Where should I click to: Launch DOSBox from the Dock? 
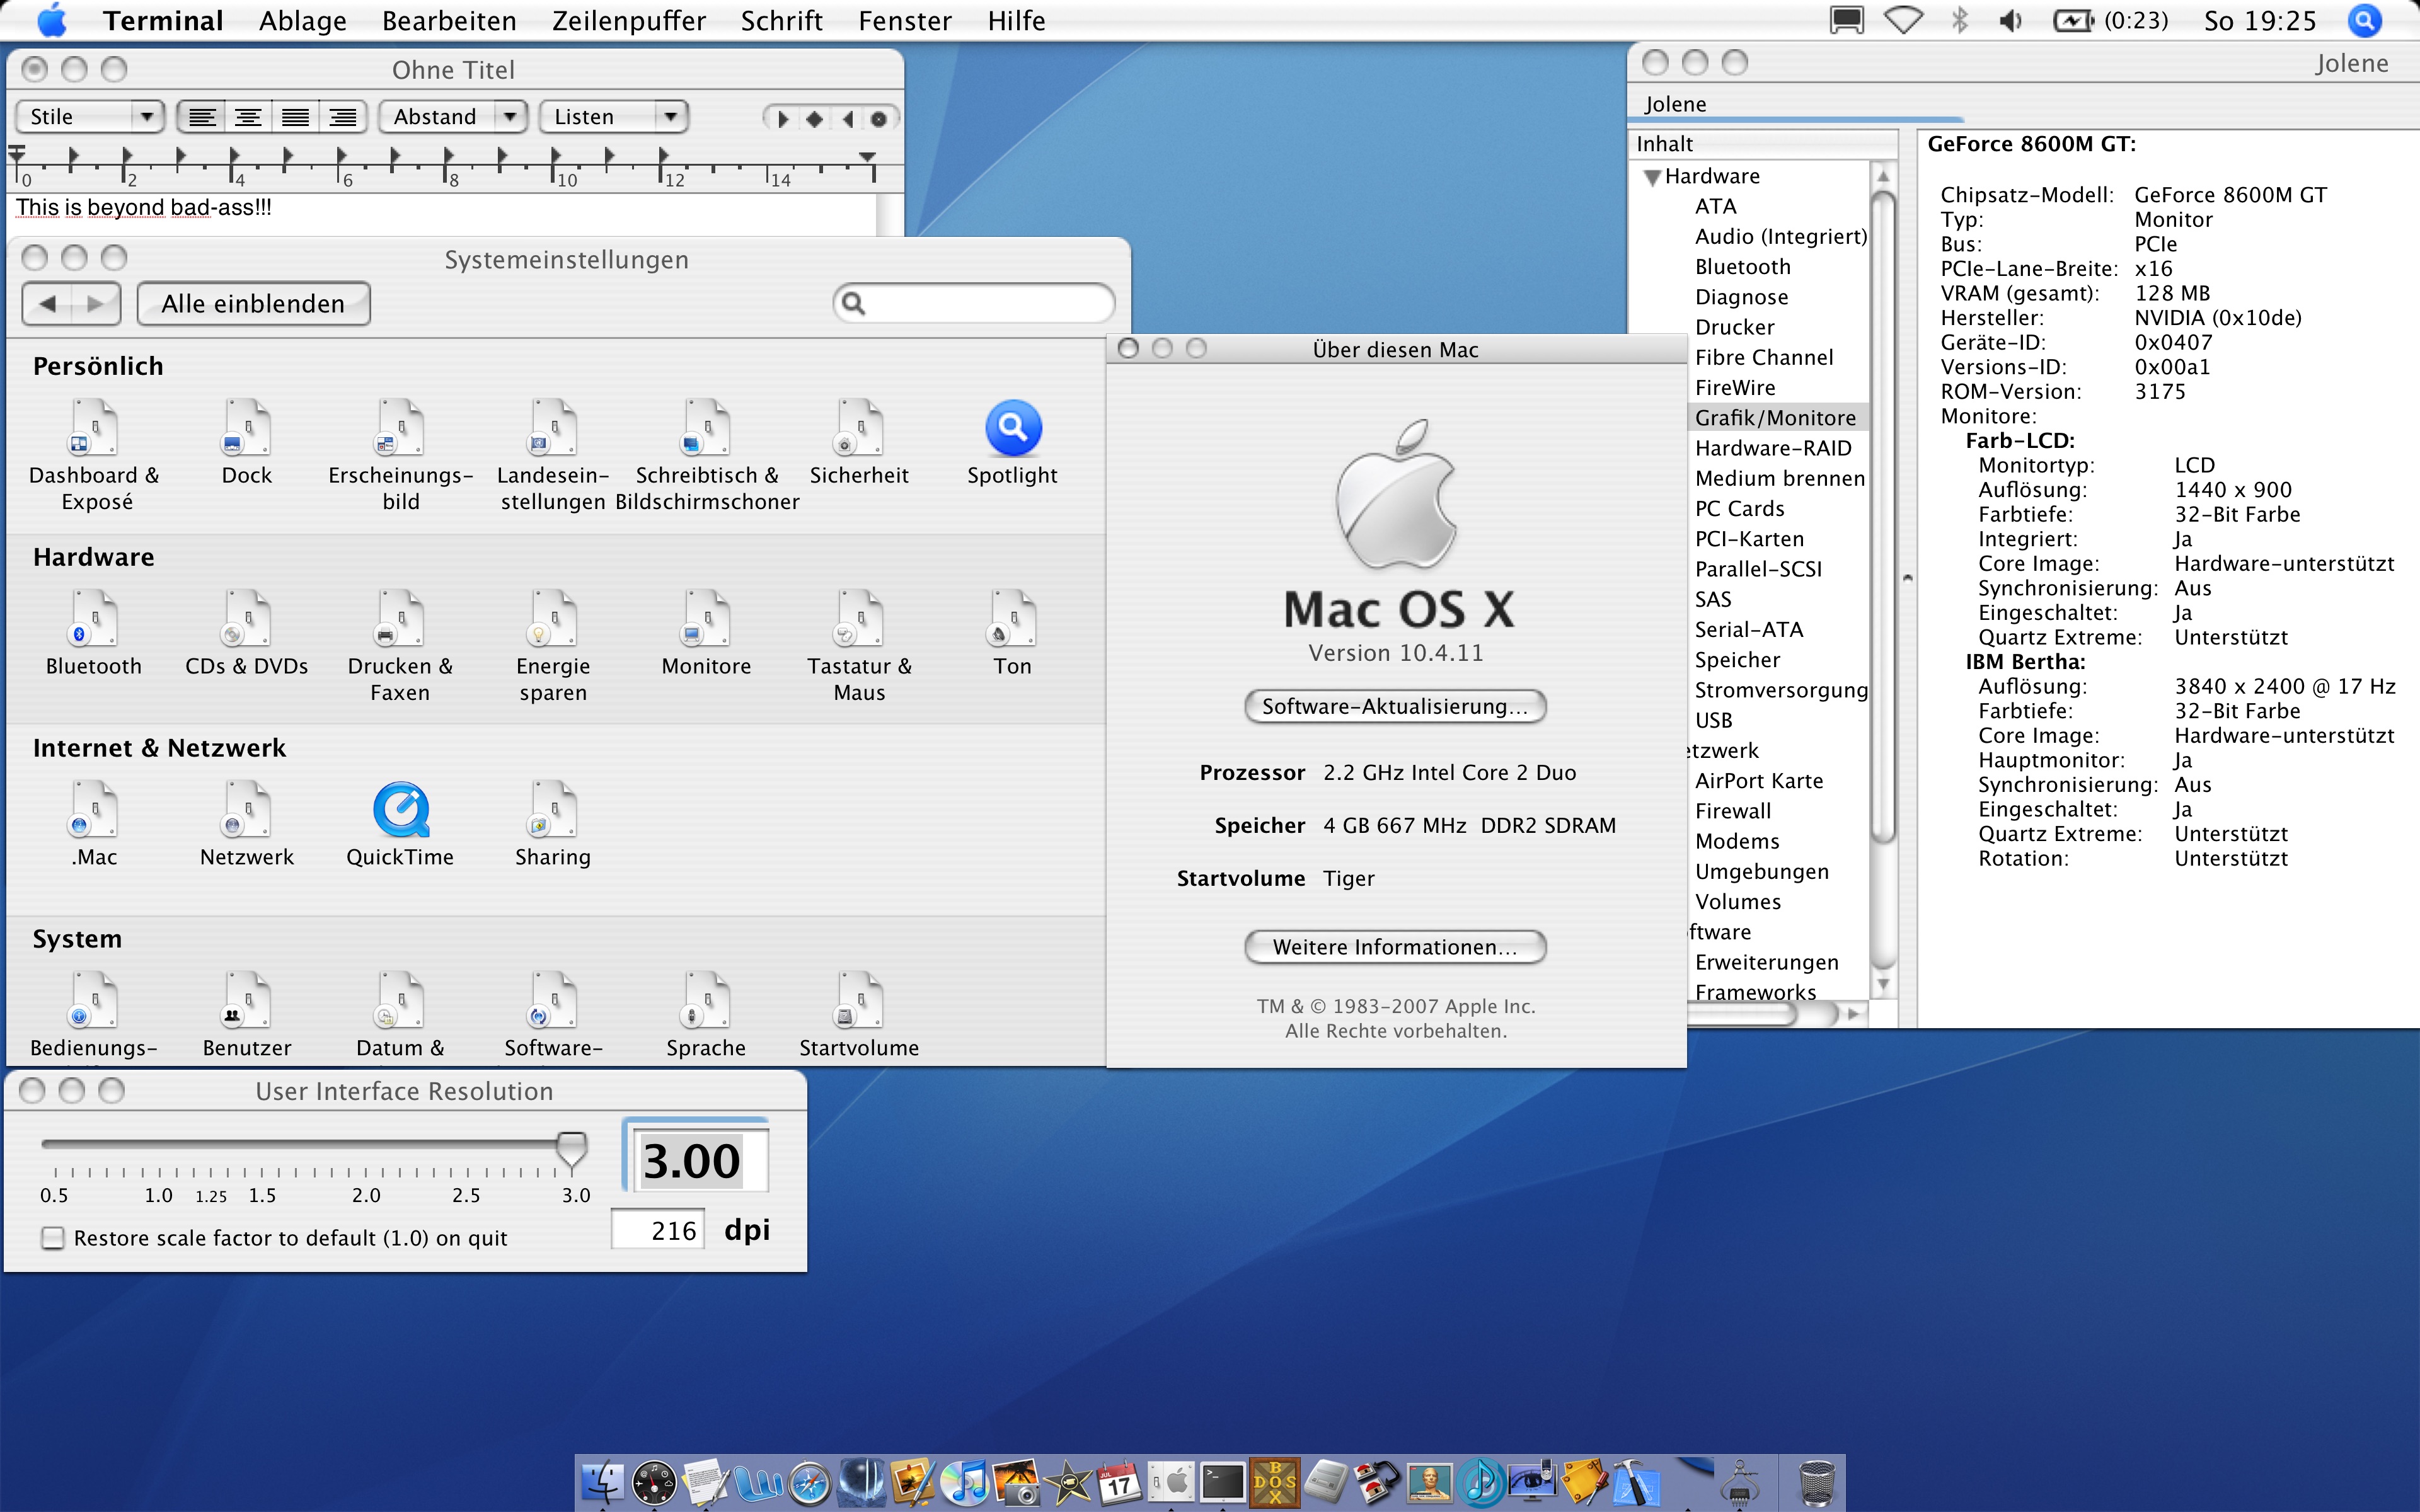(x=1274, y=1483)
